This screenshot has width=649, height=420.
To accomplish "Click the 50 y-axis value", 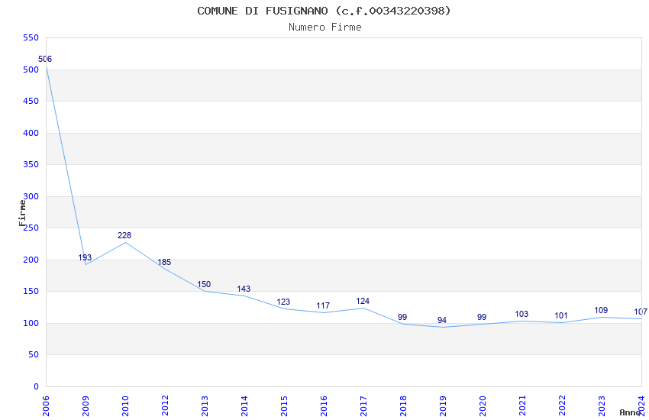I will tap(34, 355).
